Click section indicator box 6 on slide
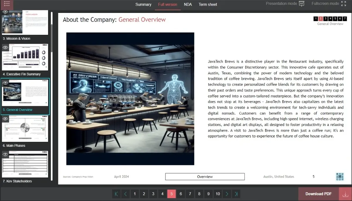Image resolution: width=352 pixels, height=201 pixels. [x=340, y=18]
